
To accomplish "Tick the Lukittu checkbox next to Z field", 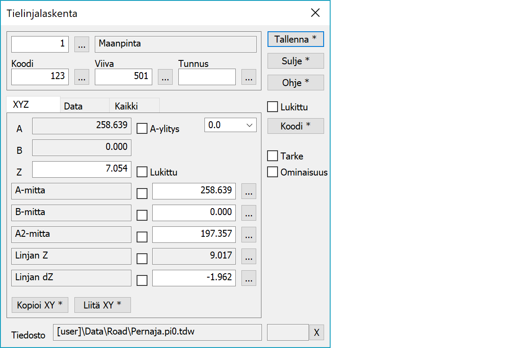I will 142,172.
